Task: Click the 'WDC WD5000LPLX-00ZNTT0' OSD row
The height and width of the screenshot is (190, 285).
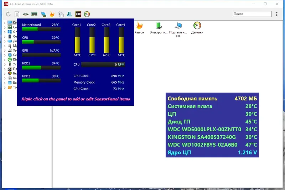Action: (212, 130)
